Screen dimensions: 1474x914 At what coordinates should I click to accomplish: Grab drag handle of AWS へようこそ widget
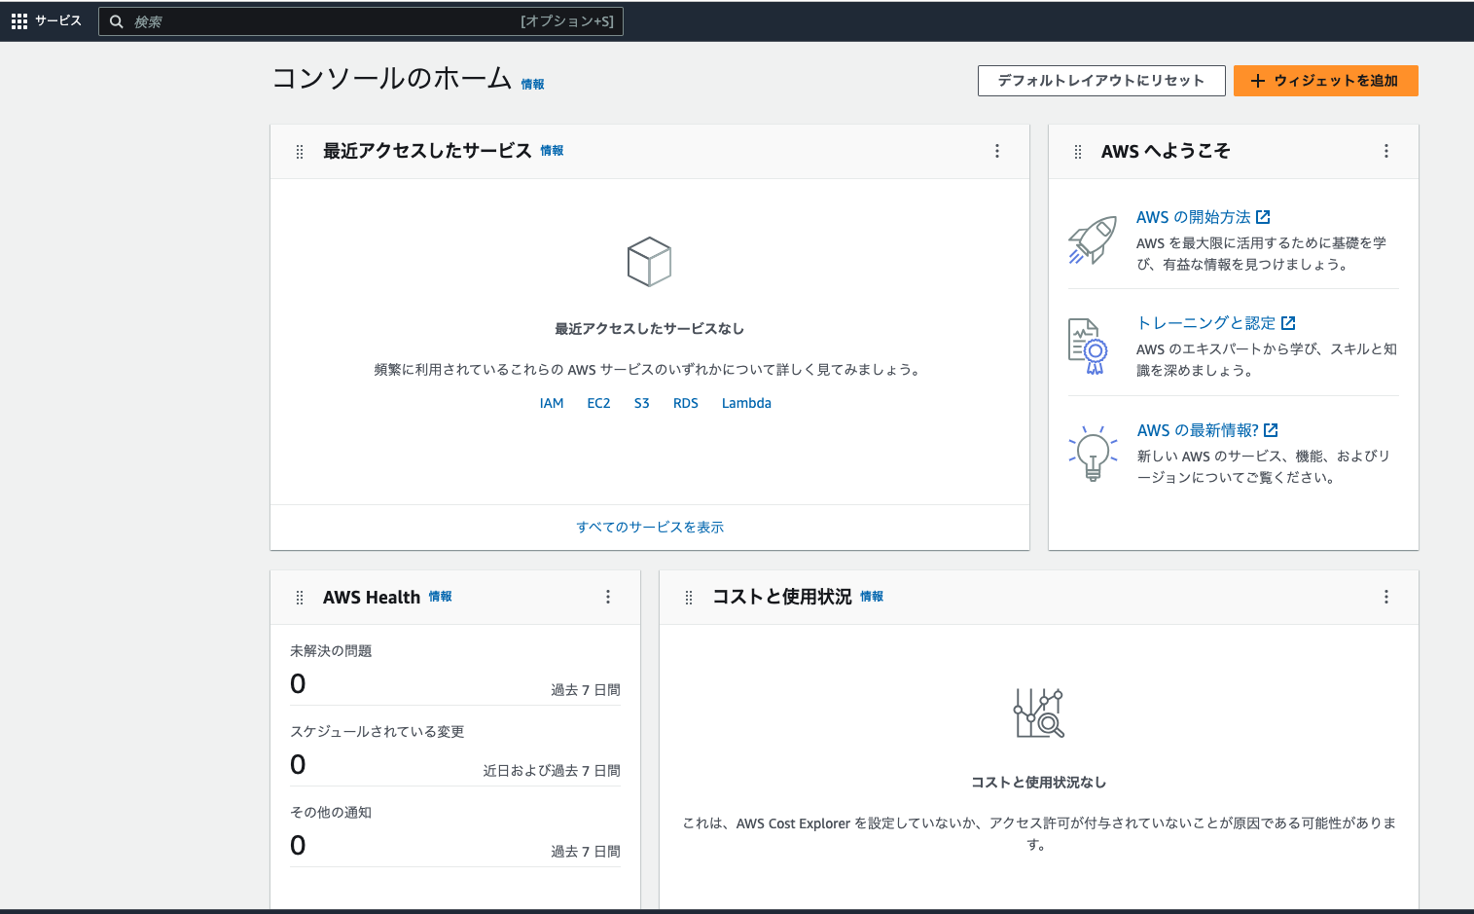[x=1078, y=152]
